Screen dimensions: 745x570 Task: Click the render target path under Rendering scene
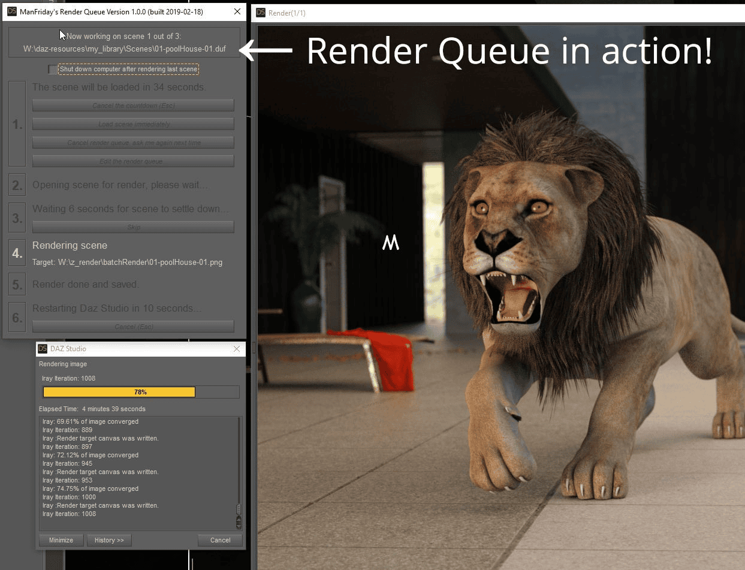pos(126,262)
